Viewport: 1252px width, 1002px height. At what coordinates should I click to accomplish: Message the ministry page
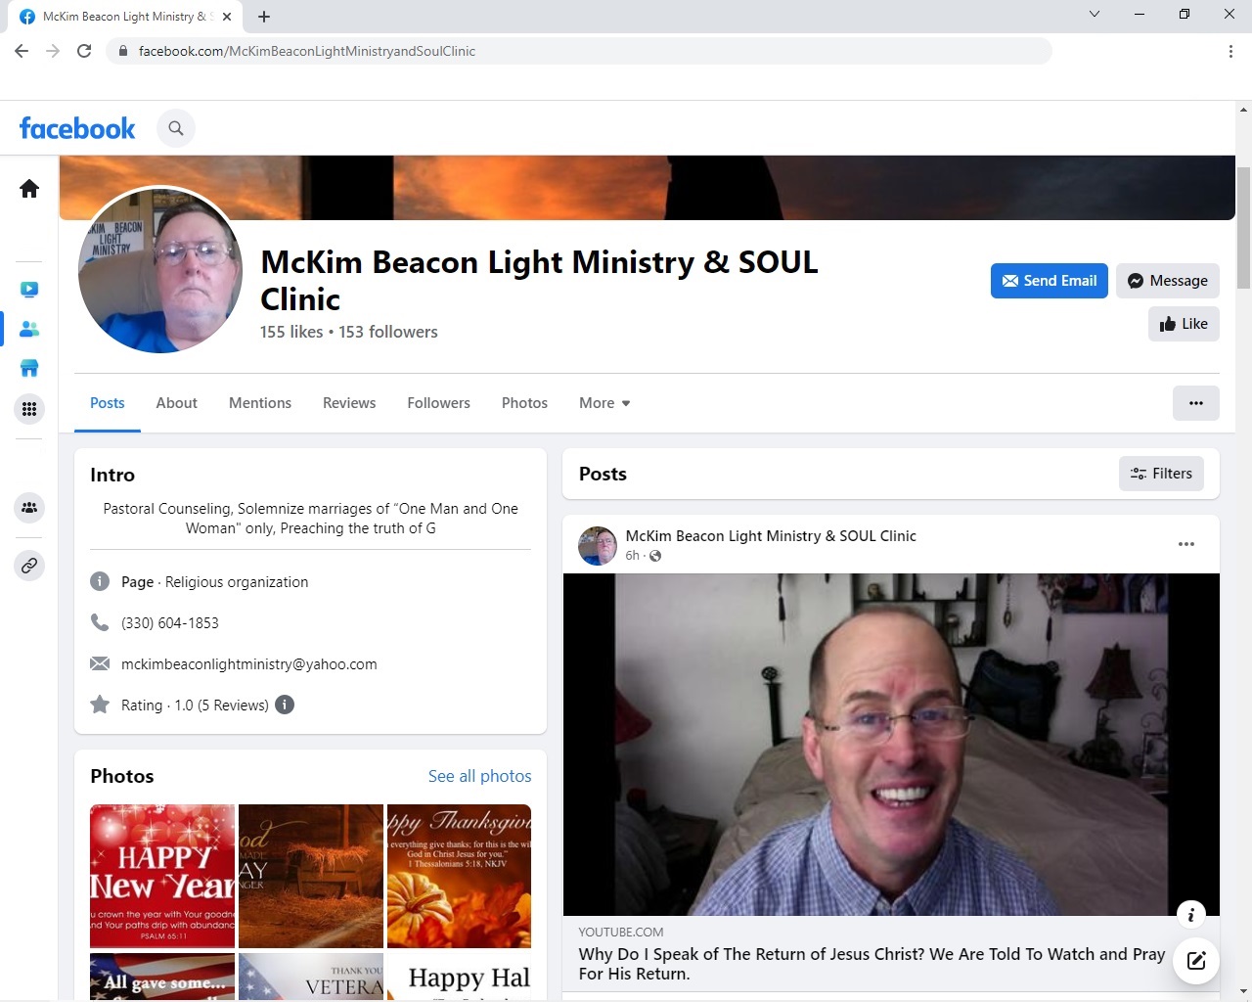(1168, 281)
